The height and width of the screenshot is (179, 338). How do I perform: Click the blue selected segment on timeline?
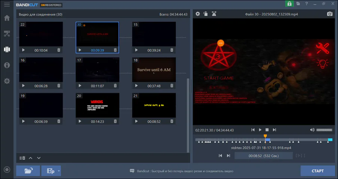268,140
